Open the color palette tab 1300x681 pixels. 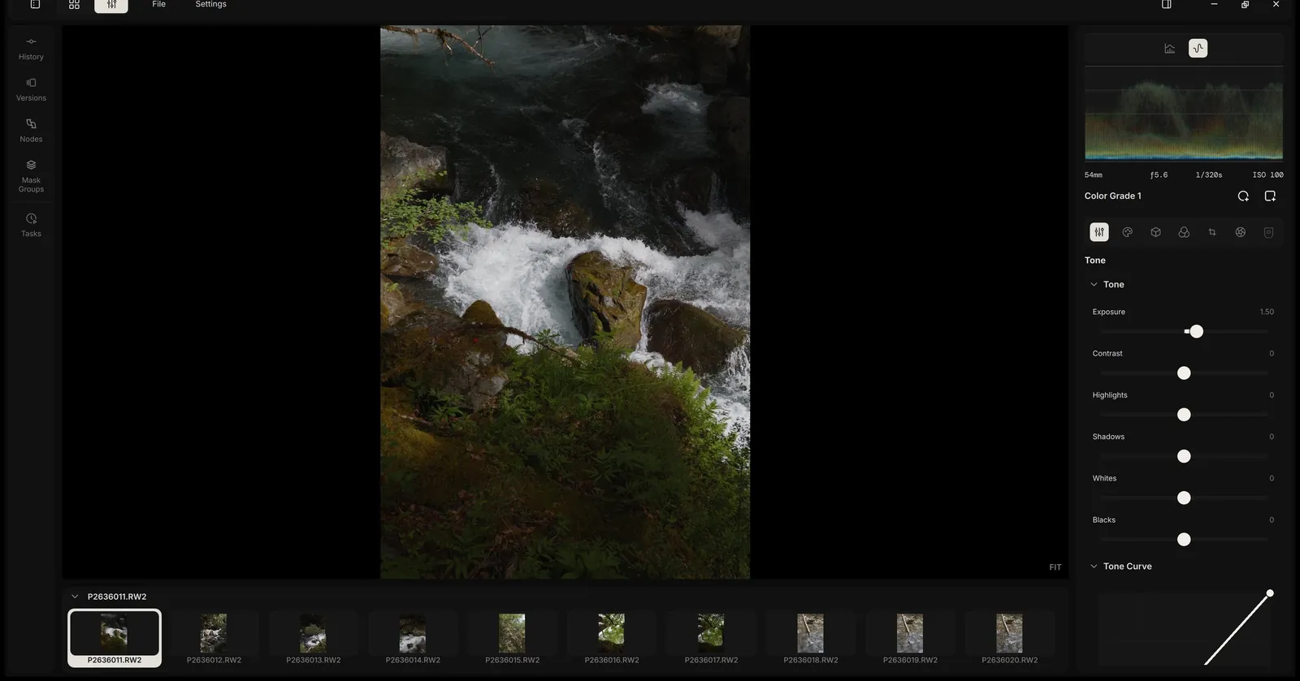point(1127,232)
